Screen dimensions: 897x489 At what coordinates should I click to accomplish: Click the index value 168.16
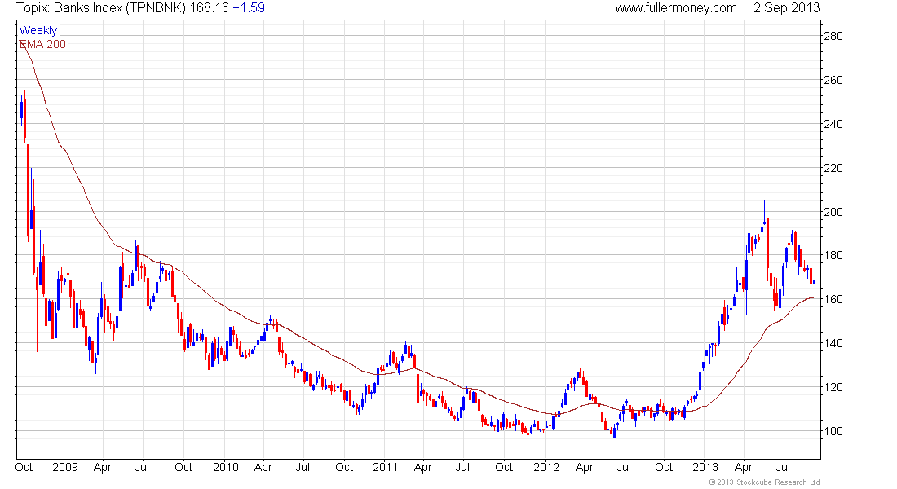pyautogui.click(x=210, y=8)
